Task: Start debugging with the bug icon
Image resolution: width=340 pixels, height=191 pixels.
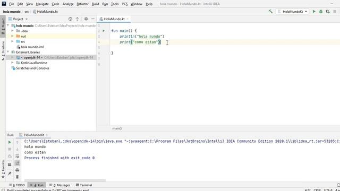Action: 321,12
